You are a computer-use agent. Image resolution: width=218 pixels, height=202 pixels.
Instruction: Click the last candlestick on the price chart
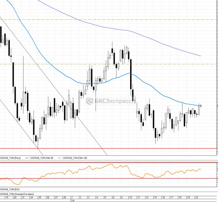pos(201,106)
